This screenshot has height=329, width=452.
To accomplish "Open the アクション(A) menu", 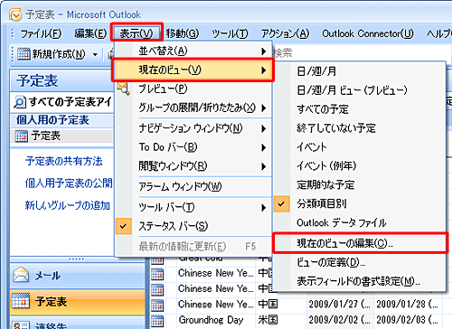I will 285,33.
